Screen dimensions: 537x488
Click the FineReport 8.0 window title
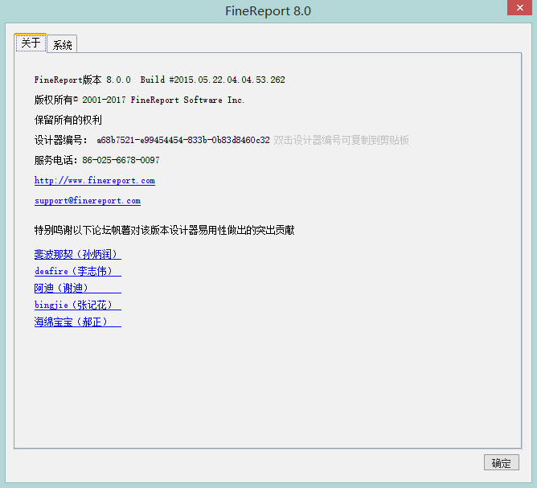point(268,11)
